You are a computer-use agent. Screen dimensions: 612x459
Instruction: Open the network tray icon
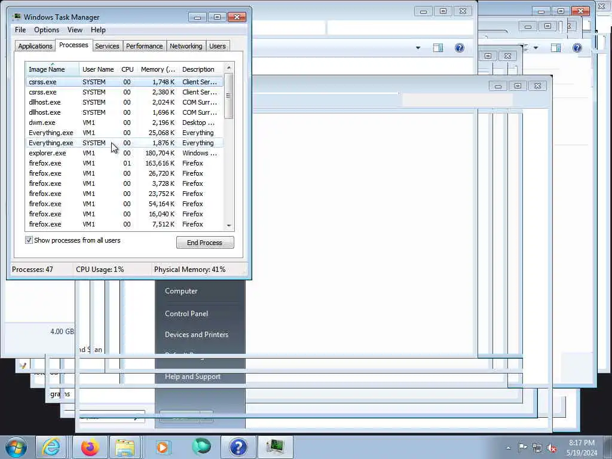tap(537, 448)
